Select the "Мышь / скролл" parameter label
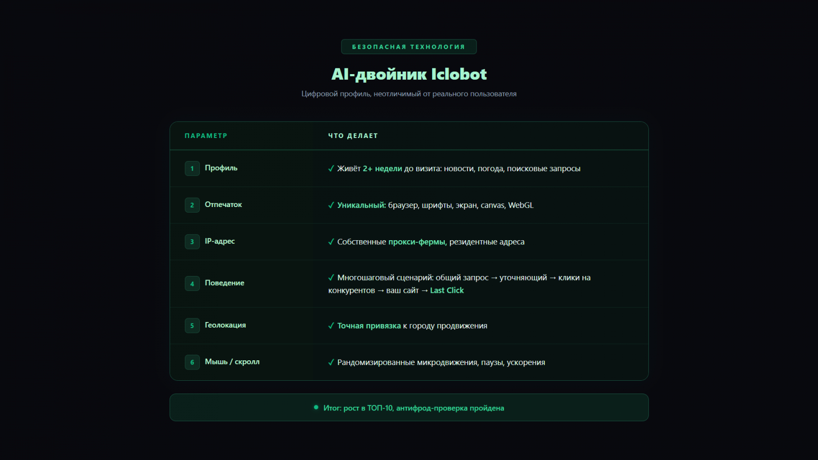Image resolution: width=818 pixels, height=460 pixels. pyautogui.click(x=232, y=362)
